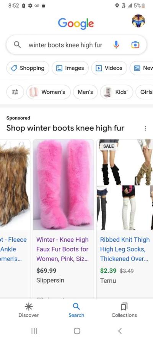Switch to Videos results
This screenshot has height=340, width=153.
point(109,68)
